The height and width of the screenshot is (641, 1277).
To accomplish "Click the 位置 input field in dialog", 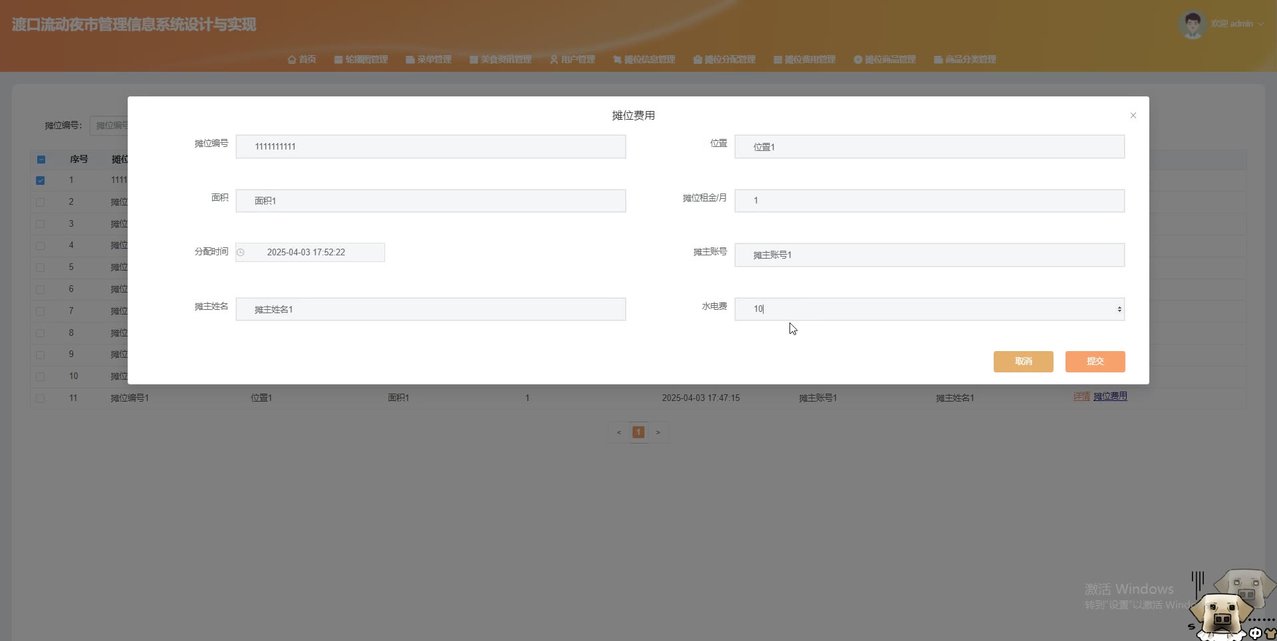I will [929, 146].
